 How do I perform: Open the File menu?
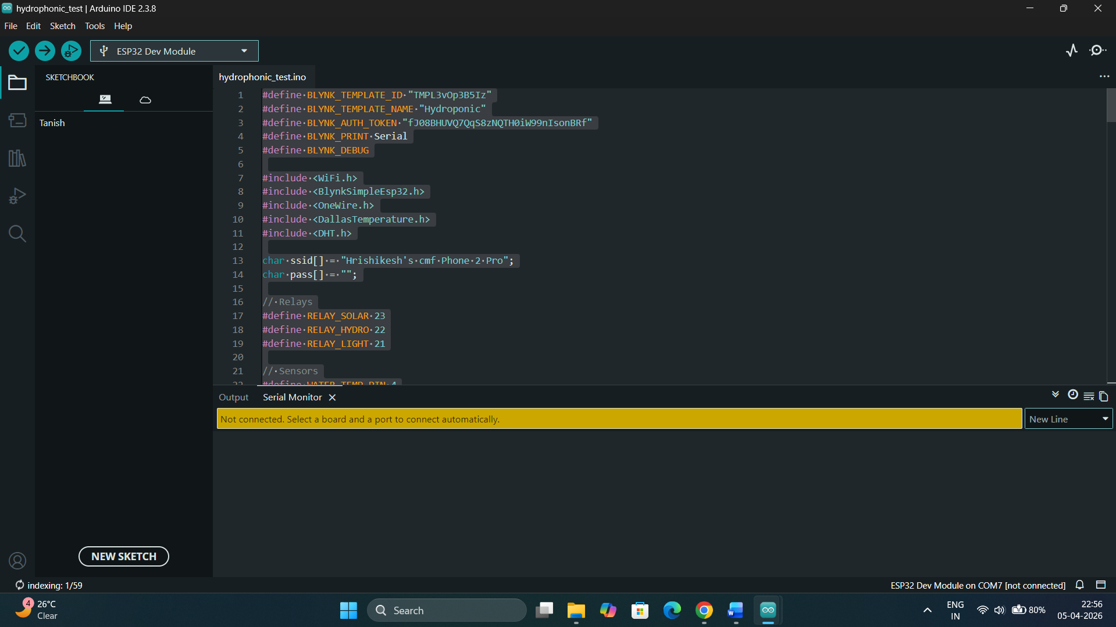(10, 26)
